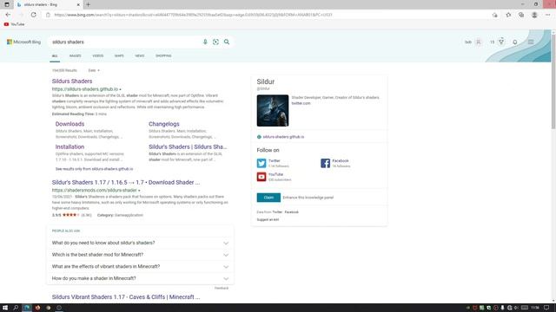Open the Sildurs Shaders result title
This screenshot has width=556, height=312.
coord(72,81)
